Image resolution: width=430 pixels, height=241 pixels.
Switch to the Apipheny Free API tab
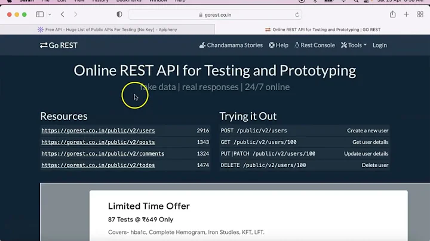point(107,30)
